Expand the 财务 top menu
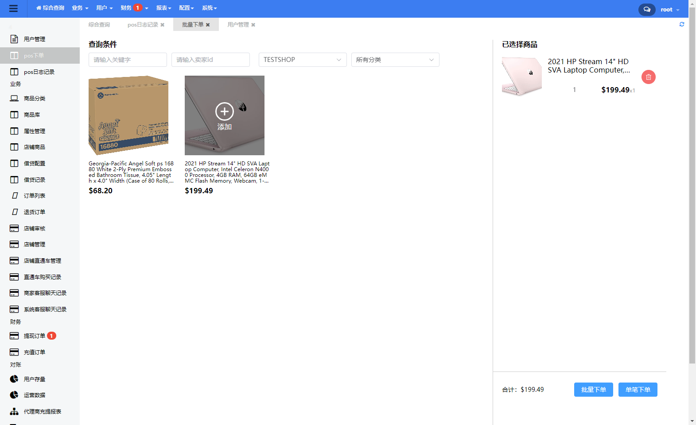Image resolution: width=696 pixels, height=425 pixels. click(134, 8)
